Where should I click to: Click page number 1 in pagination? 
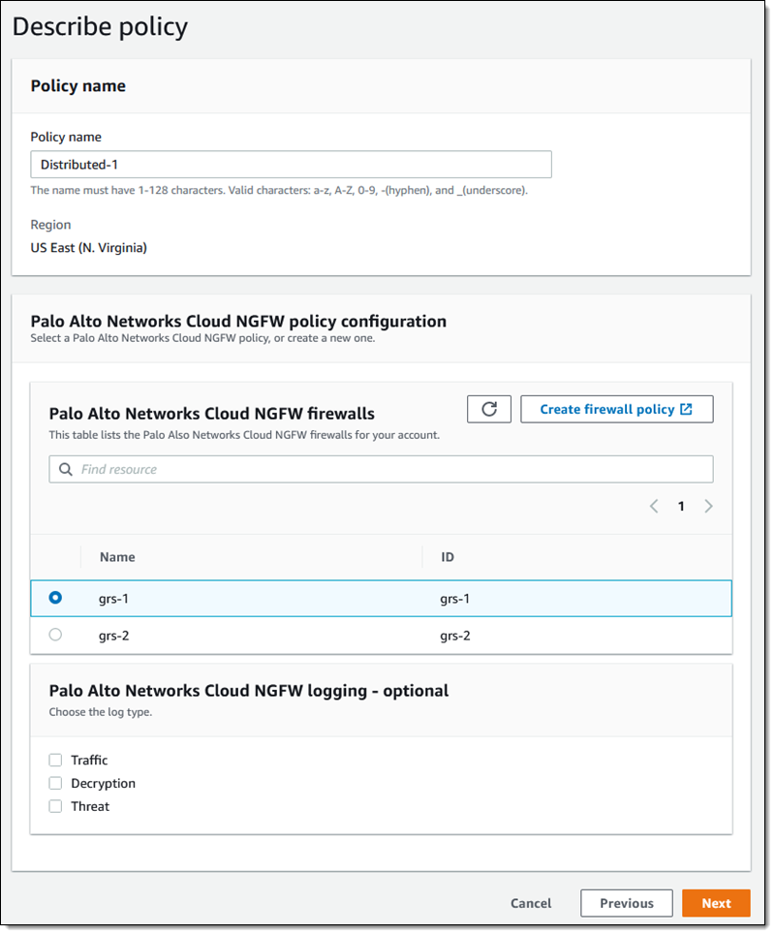pyautogui.click(x=681, y=506)
